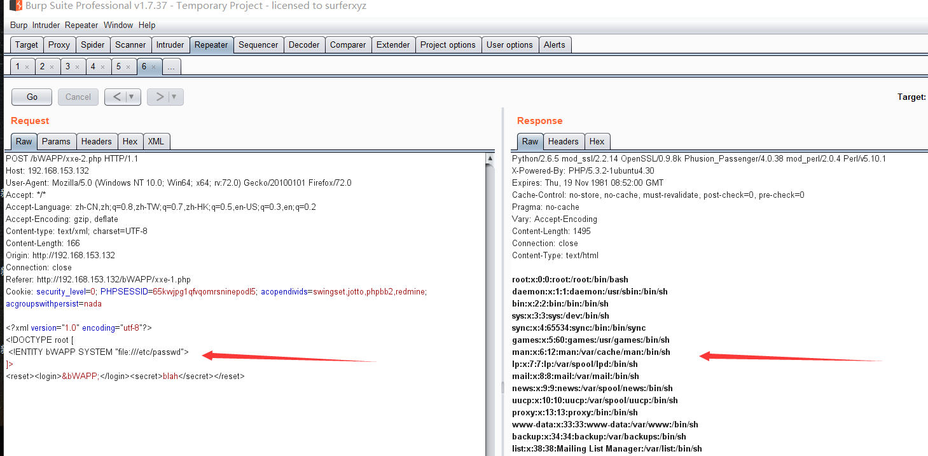Click the root:x:0:0 response line
Image resolution: width=928 pixels, height=456 pixels.
(570, 279)
